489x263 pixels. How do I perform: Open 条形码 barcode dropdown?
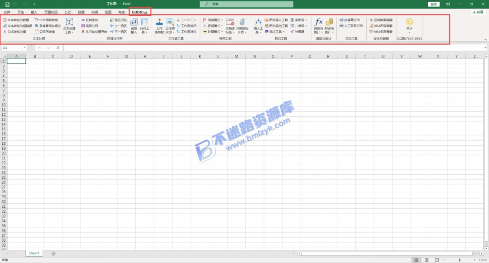click(299, 20)
